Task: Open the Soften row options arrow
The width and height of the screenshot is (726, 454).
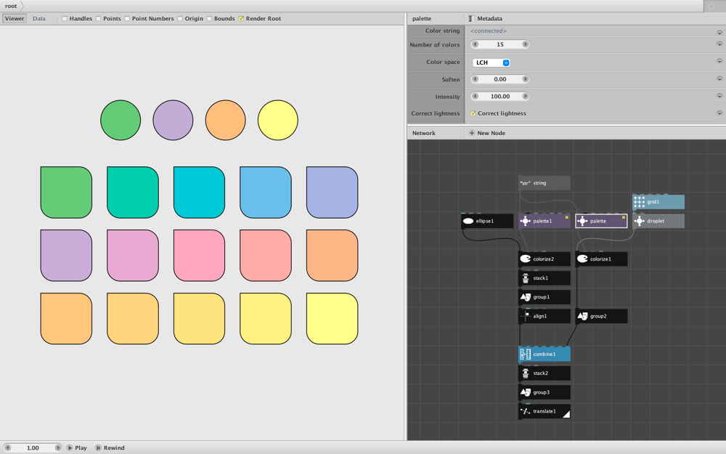Action: tap(719, 79)
